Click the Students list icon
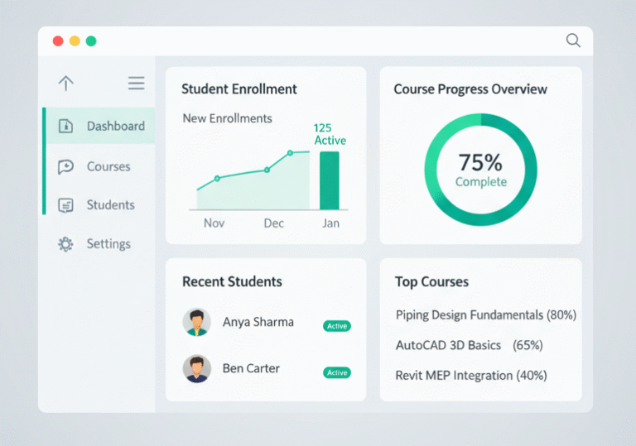This screenshot has width=636, height=446. (x=66, y=205)
